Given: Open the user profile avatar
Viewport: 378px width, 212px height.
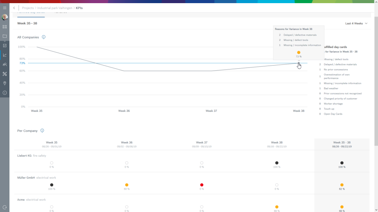Looking at the screenshot, I should [x=5, y=17].
